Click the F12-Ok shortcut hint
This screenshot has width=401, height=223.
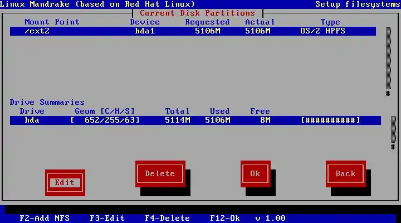pyautogui.click(x=225, y=219)
